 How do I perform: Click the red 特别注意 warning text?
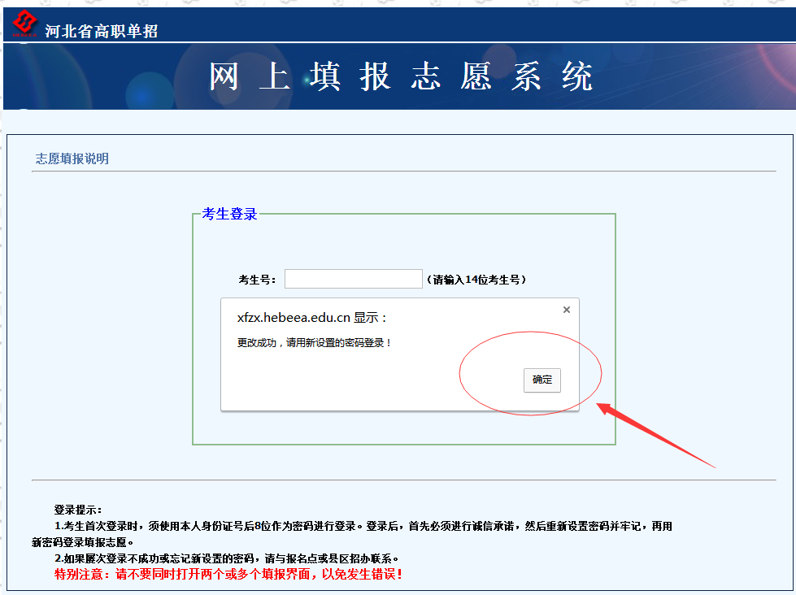(228, 574)
